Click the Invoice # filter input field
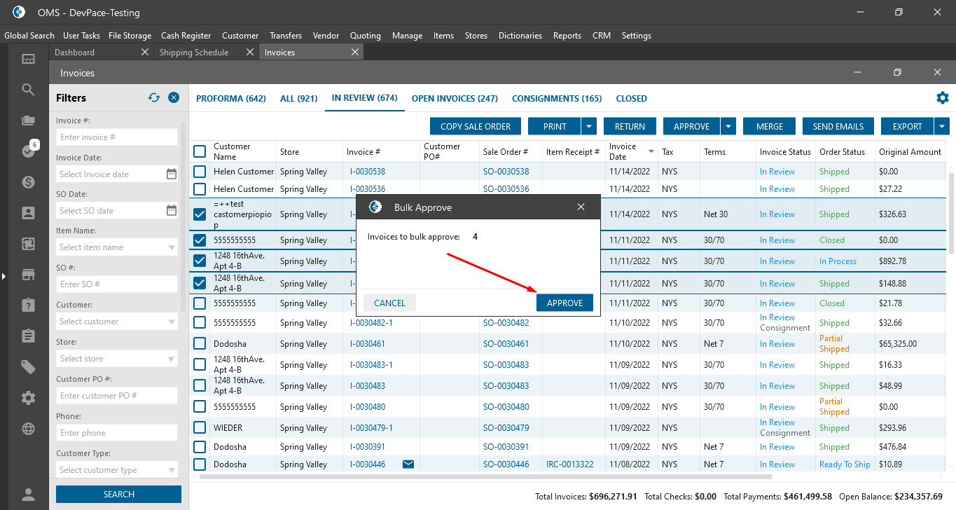The height and width of the screenshot is (510, 956). pos(117,137)
